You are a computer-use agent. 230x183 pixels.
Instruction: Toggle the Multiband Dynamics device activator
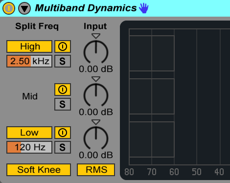[x=9, y=8]
